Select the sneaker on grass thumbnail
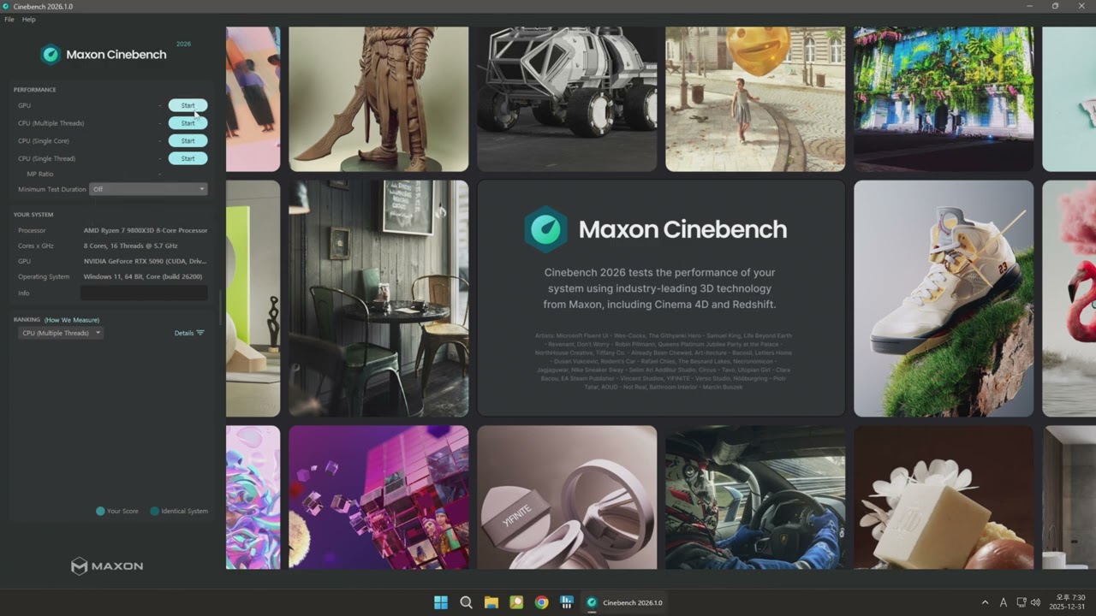The width and height of the screenshot is (1096, 616). coord(944,299)
